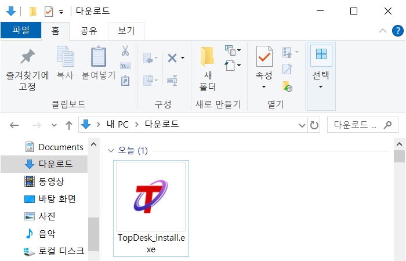Collapse the ribbon with the caret

(x=383, y=31)
